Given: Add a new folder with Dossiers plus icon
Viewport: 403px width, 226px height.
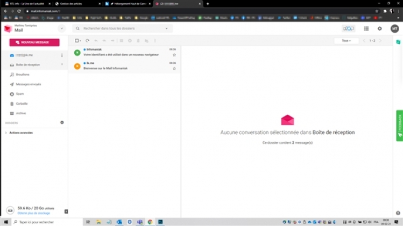Looking at the screenshot, I should pyautogui.click(x=62, y=122).
